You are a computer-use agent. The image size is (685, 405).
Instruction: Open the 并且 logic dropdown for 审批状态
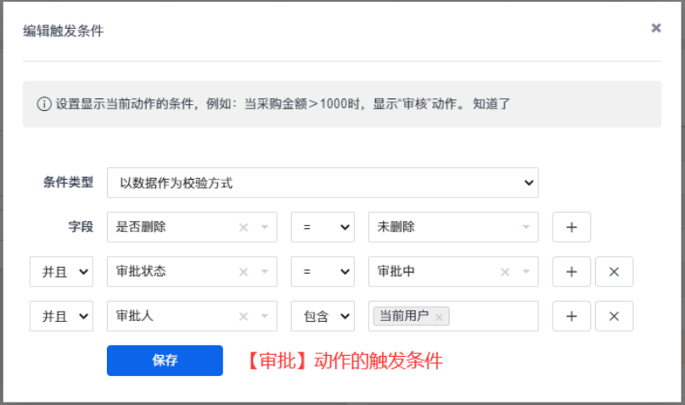[61, 272]
